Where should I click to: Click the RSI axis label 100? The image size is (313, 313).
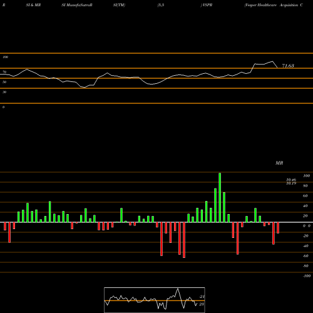pos(6,57)
